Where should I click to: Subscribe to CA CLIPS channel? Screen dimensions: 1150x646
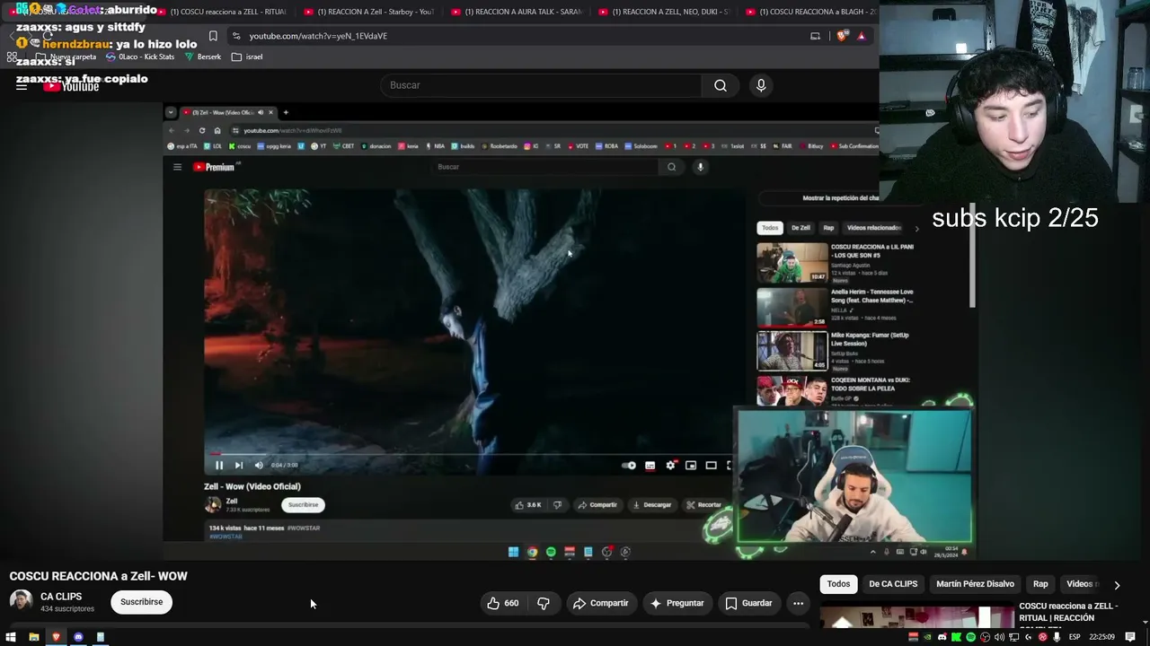[x=142, y=602]
